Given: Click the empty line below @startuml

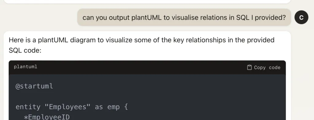Looking at the screenshot, I should pos(147,97).
